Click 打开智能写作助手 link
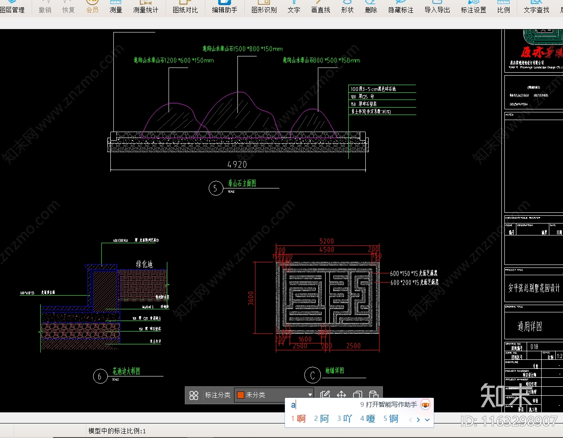The width and height of the screenshot is (563, 438). (x=388, y=404)
